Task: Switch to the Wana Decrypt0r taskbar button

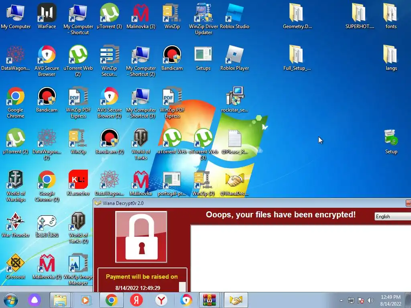Action: pos(236,300)
